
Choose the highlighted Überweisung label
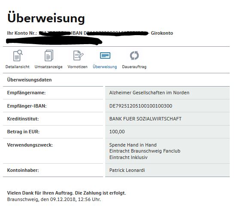(x=105, y=66)
